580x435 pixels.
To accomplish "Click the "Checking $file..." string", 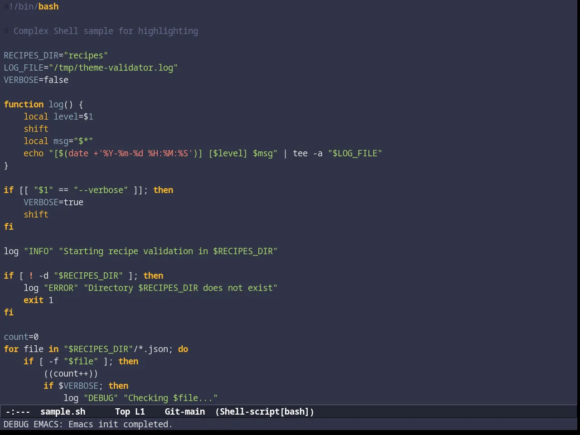I will pos(170,398).
